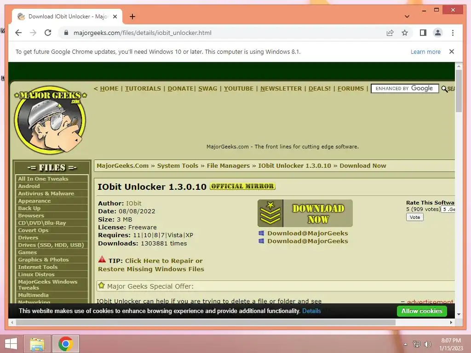The width and height of the screenshot is (471, 353).
Task: Click Windows icon beside first download link
Action: pos(261,233)
